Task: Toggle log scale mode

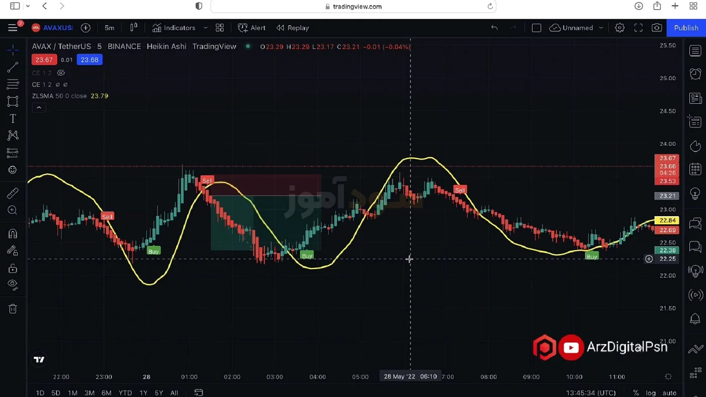Action: point(651,392)
